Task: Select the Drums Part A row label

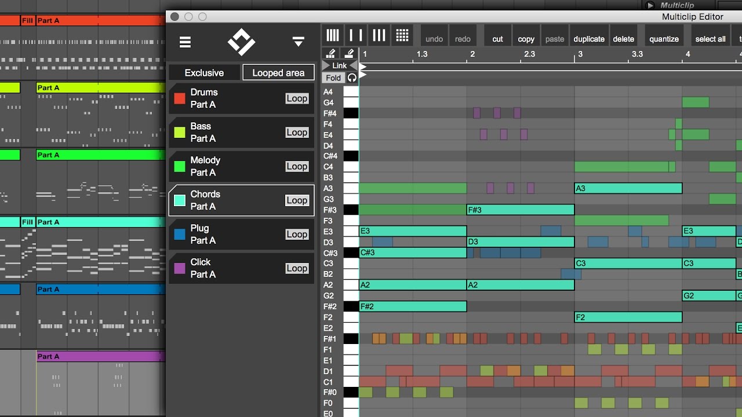Action: pos(204,98)
